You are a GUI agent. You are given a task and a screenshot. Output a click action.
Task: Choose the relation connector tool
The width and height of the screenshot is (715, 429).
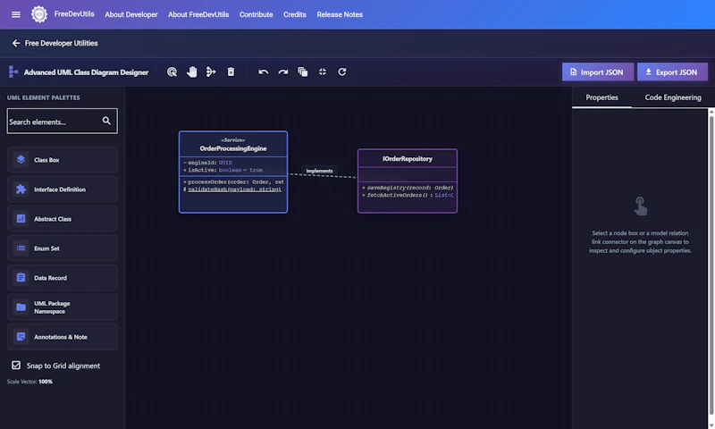coord(211,71)
